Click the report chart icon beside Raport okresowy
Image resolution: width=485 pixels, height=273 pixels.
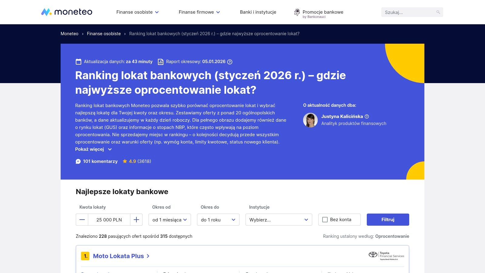click(x=161, y=62)
